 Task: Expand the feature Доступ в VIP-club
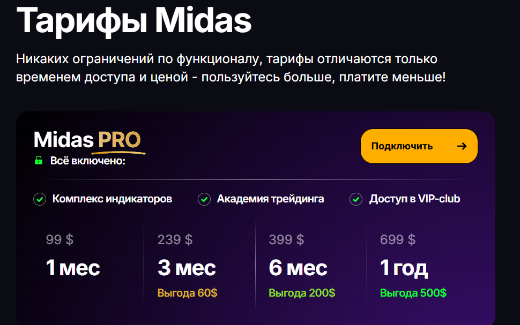(x=414, y=199)
